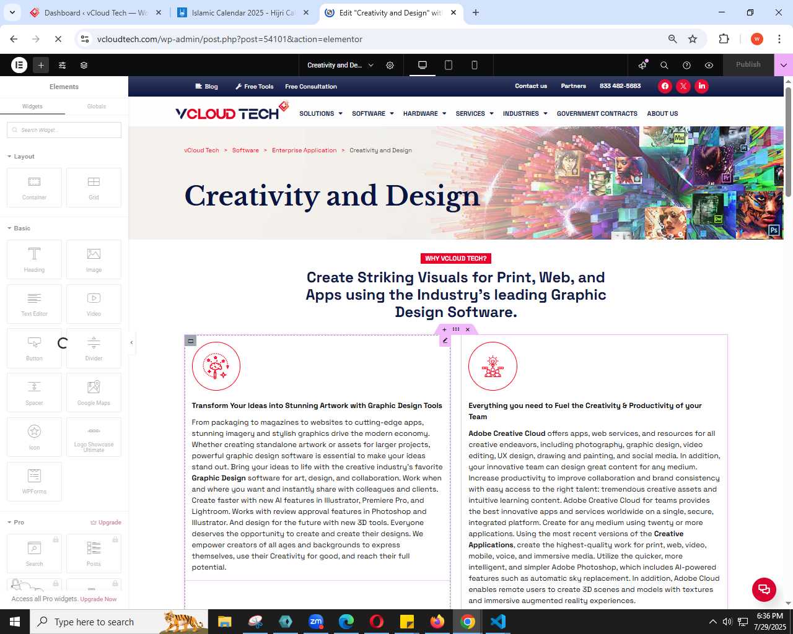Switch to tablet responsive view

(x=449, y=65)
